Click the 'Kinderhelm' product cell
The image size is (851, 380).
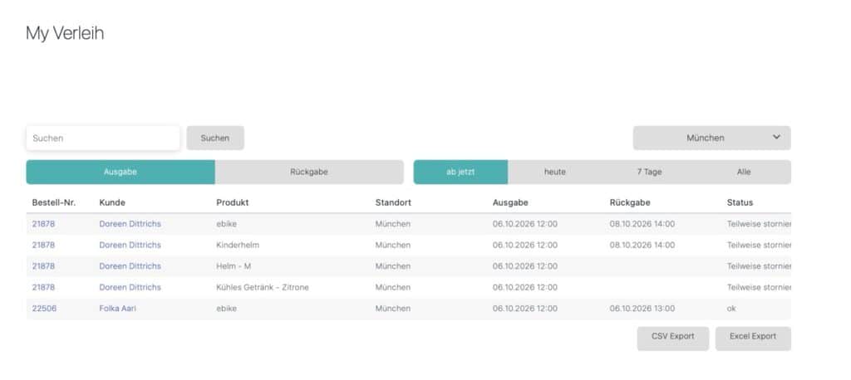click(238, 245)
